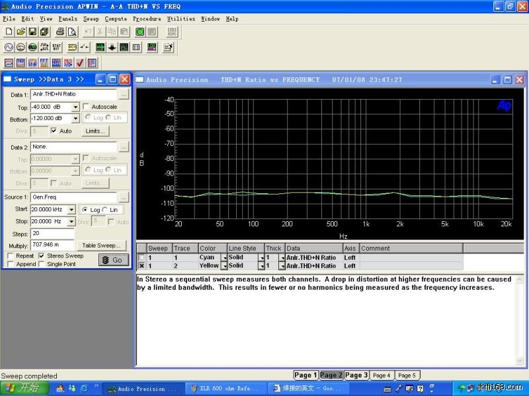Click the Save floppy disk icon
This screenshot has height=396, width=529.
click(x=32, y=32)
